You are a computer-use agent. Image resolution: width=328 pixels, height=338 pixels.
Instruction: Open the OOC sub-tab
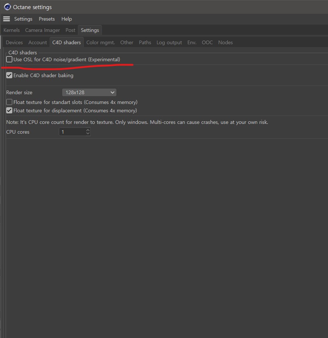(x=207, y=42)
